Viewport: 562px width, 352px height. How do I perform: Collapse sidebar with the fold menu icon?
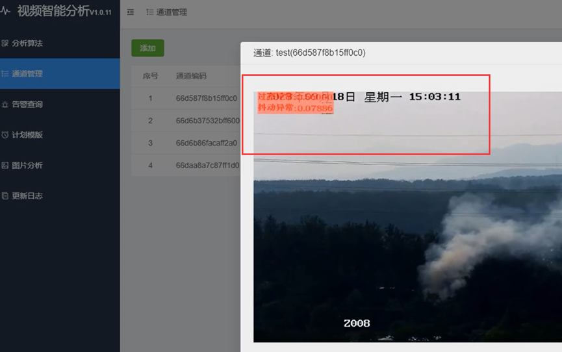click(x=131, y=12)
